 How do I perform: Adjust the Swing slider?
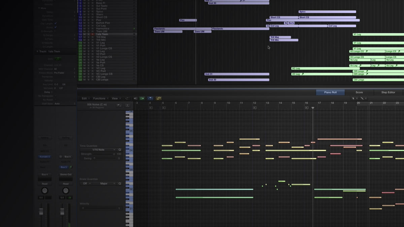104,158
